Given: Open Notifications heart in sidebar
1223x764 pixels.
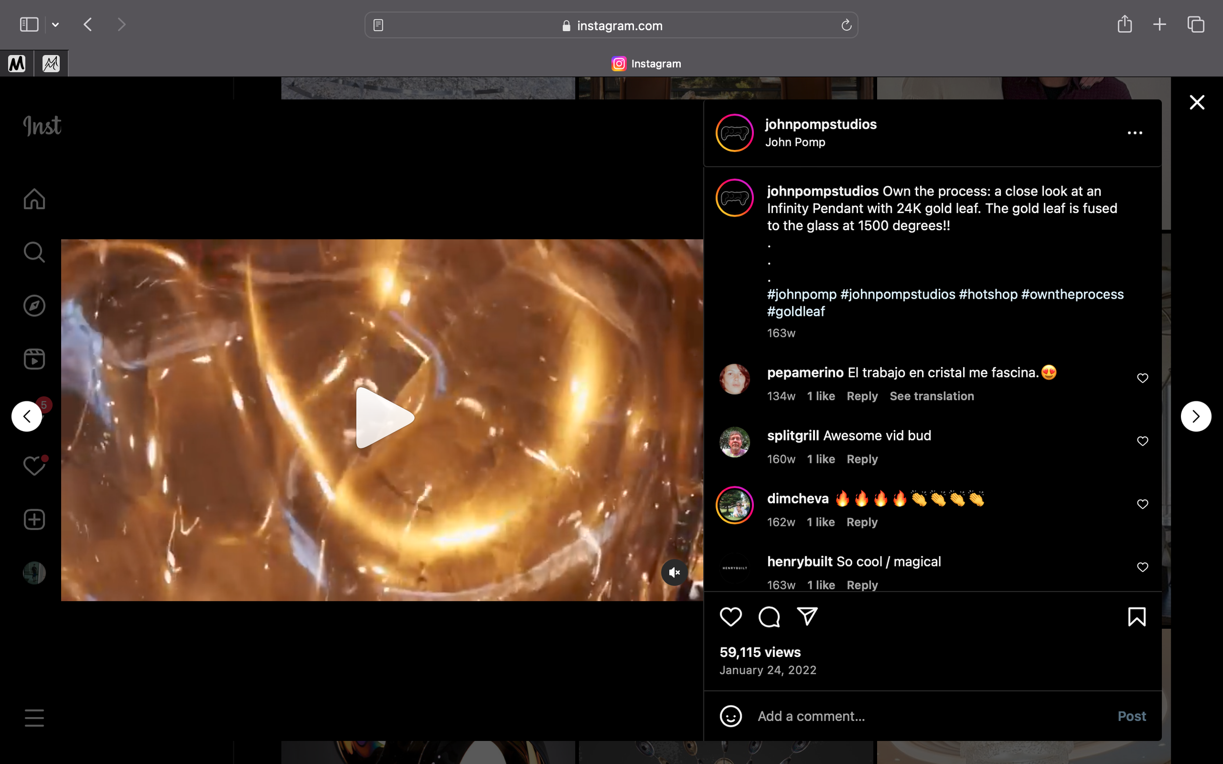Looking at the screenshot, I should click(x=34, y=466).
